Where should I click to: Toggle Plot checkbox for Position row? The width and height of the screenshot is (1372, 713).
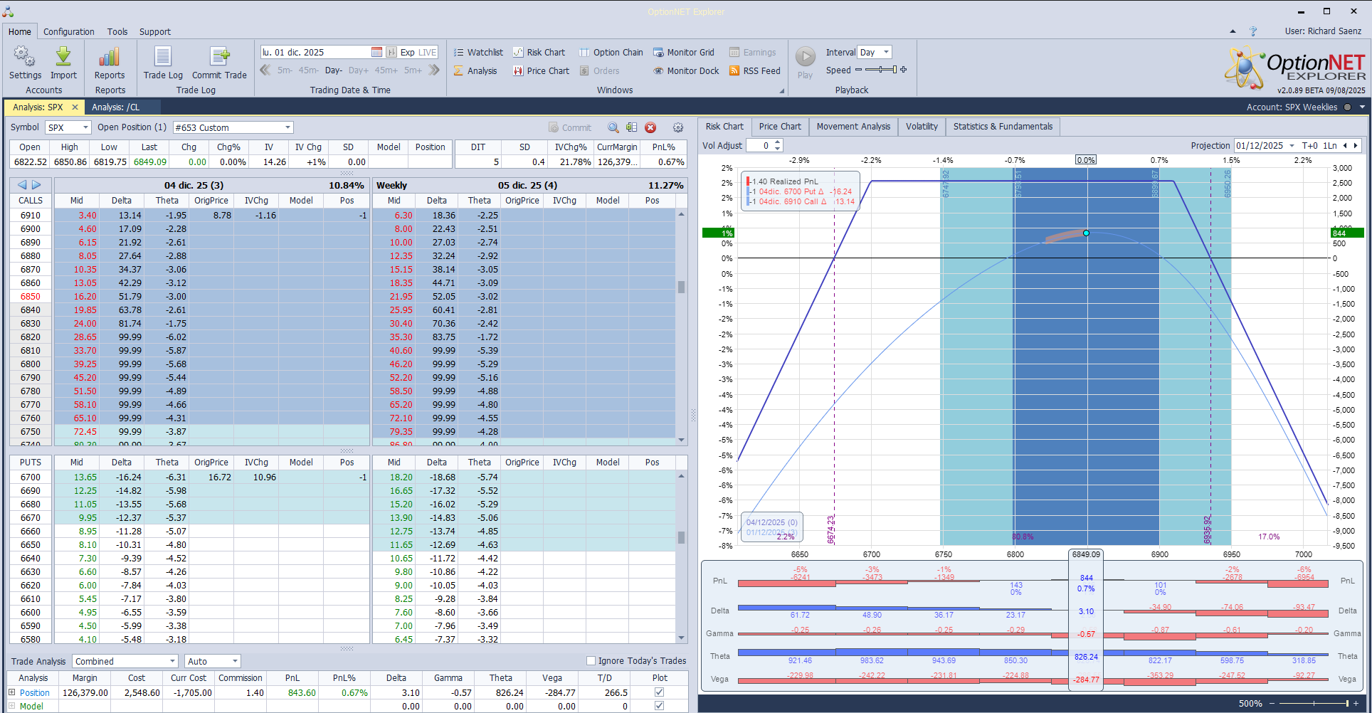point(659,692)
